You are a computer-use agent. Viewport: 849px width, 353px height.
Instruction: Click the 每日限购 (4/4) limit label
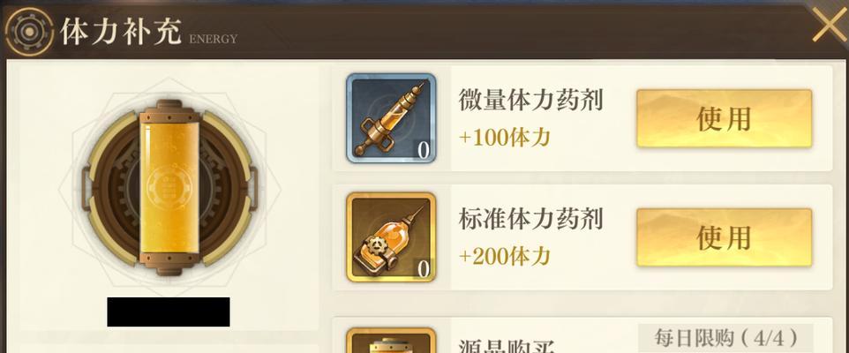pyautogui.click(x=725, y=338)
